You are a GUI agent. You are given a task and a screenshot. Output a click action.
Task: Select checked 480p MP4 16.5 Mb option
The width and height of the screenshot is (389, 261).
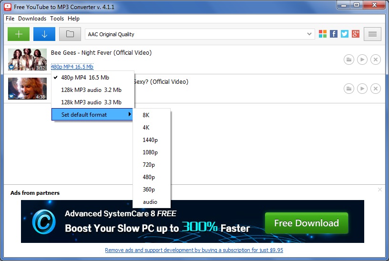click(x=85, y=77)
